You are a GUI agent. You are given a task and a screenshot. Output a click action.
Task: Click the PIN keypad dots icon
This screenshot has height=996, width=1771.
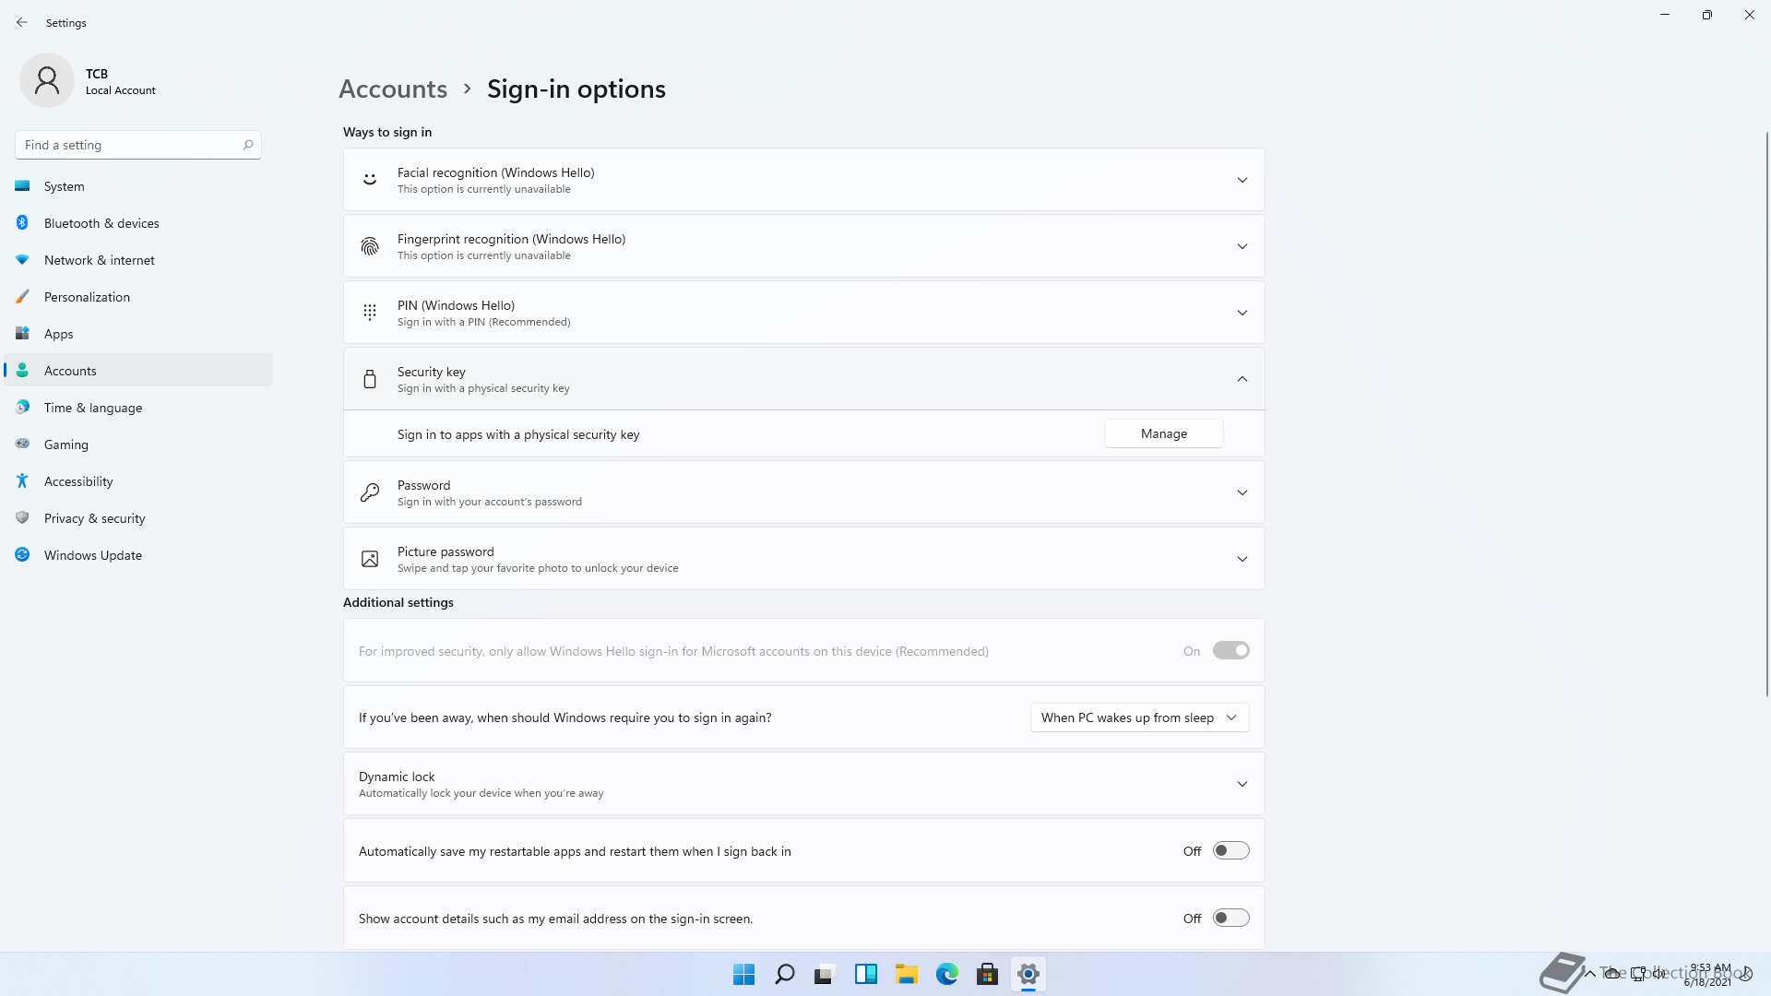tap(370, 313)
